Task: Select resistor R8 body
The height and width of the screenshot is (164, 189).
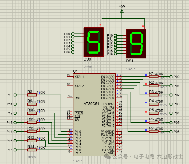Action: tap(32, 95)
